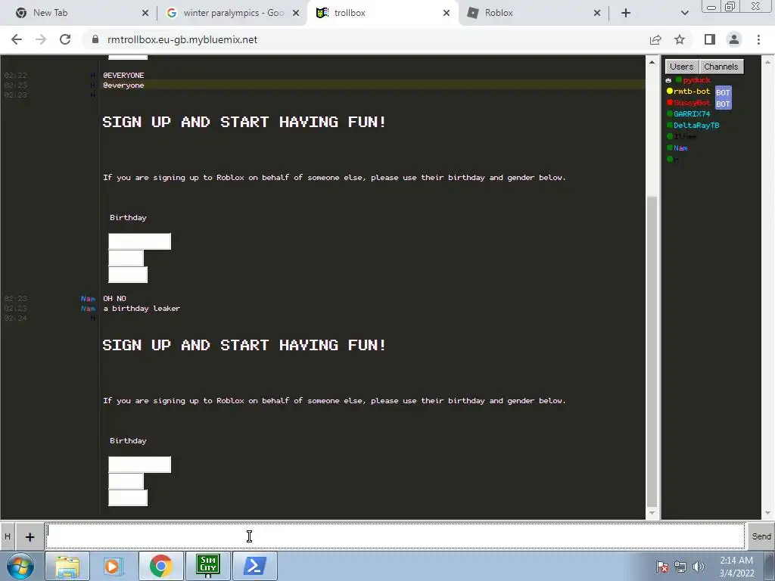
Task: Open the Windows Start menu
Action: 20,566
